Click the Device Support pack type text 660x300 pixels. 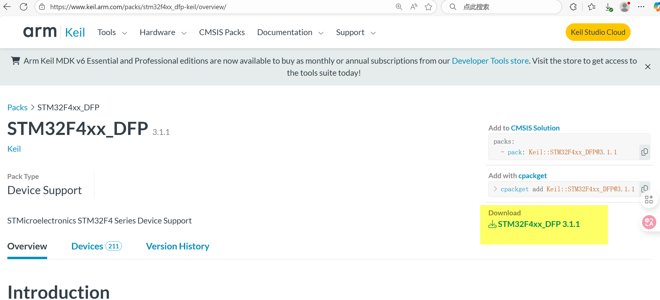tap(45, 190)
